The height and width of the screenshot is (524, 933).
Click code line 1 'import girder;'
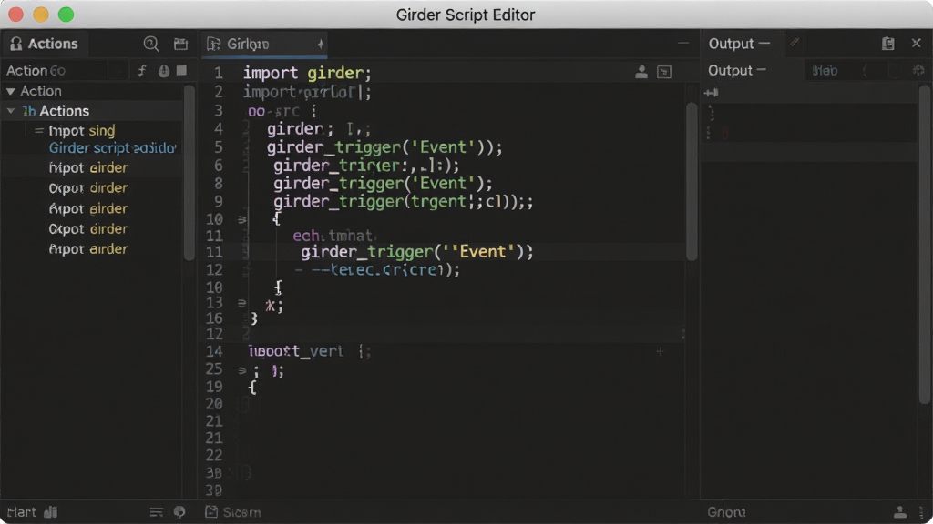pos(307,73)
